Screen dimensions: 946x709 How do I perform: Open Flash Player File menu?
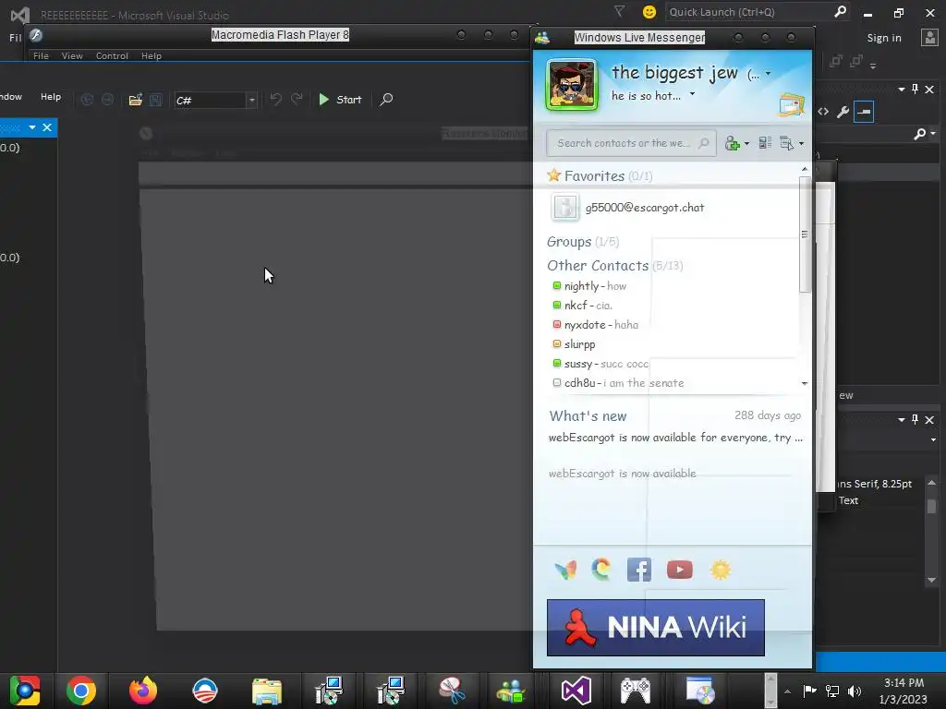[41, 56]
